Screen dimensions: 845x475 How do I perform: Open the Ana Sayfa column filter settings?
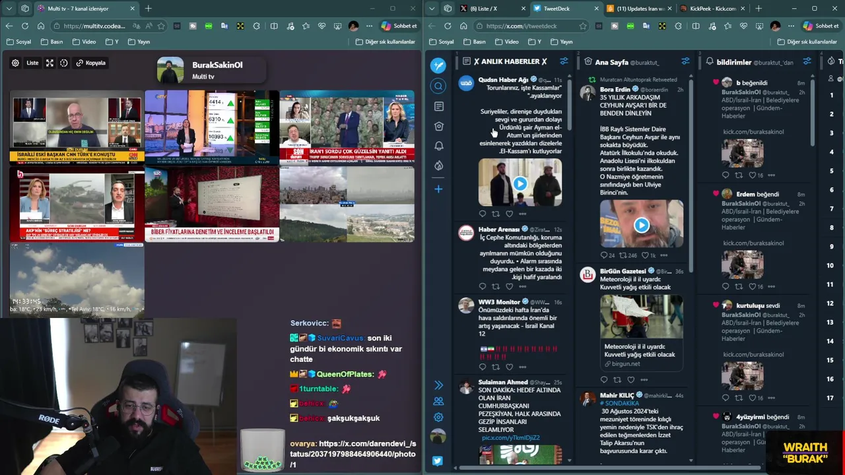(x=685, y=61)
